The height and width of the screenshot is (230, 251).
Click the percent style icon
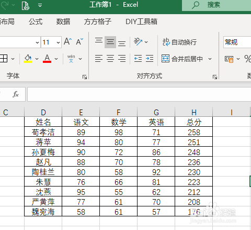pos(247,59)
